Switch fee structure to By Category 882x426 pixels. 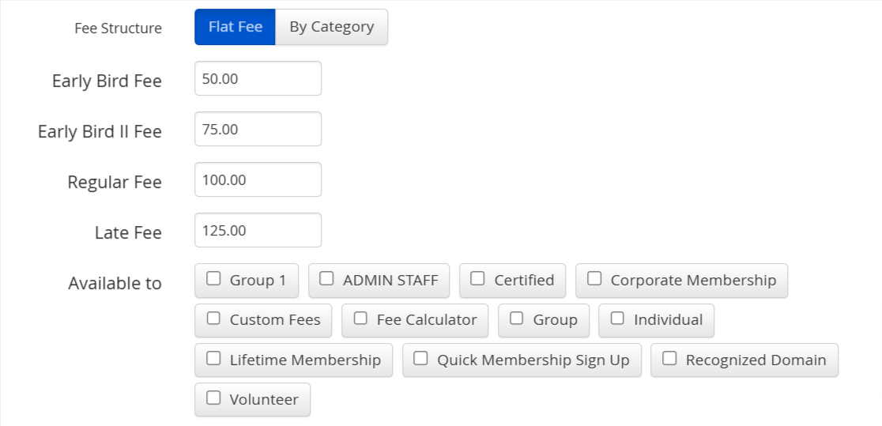point(331,27)
